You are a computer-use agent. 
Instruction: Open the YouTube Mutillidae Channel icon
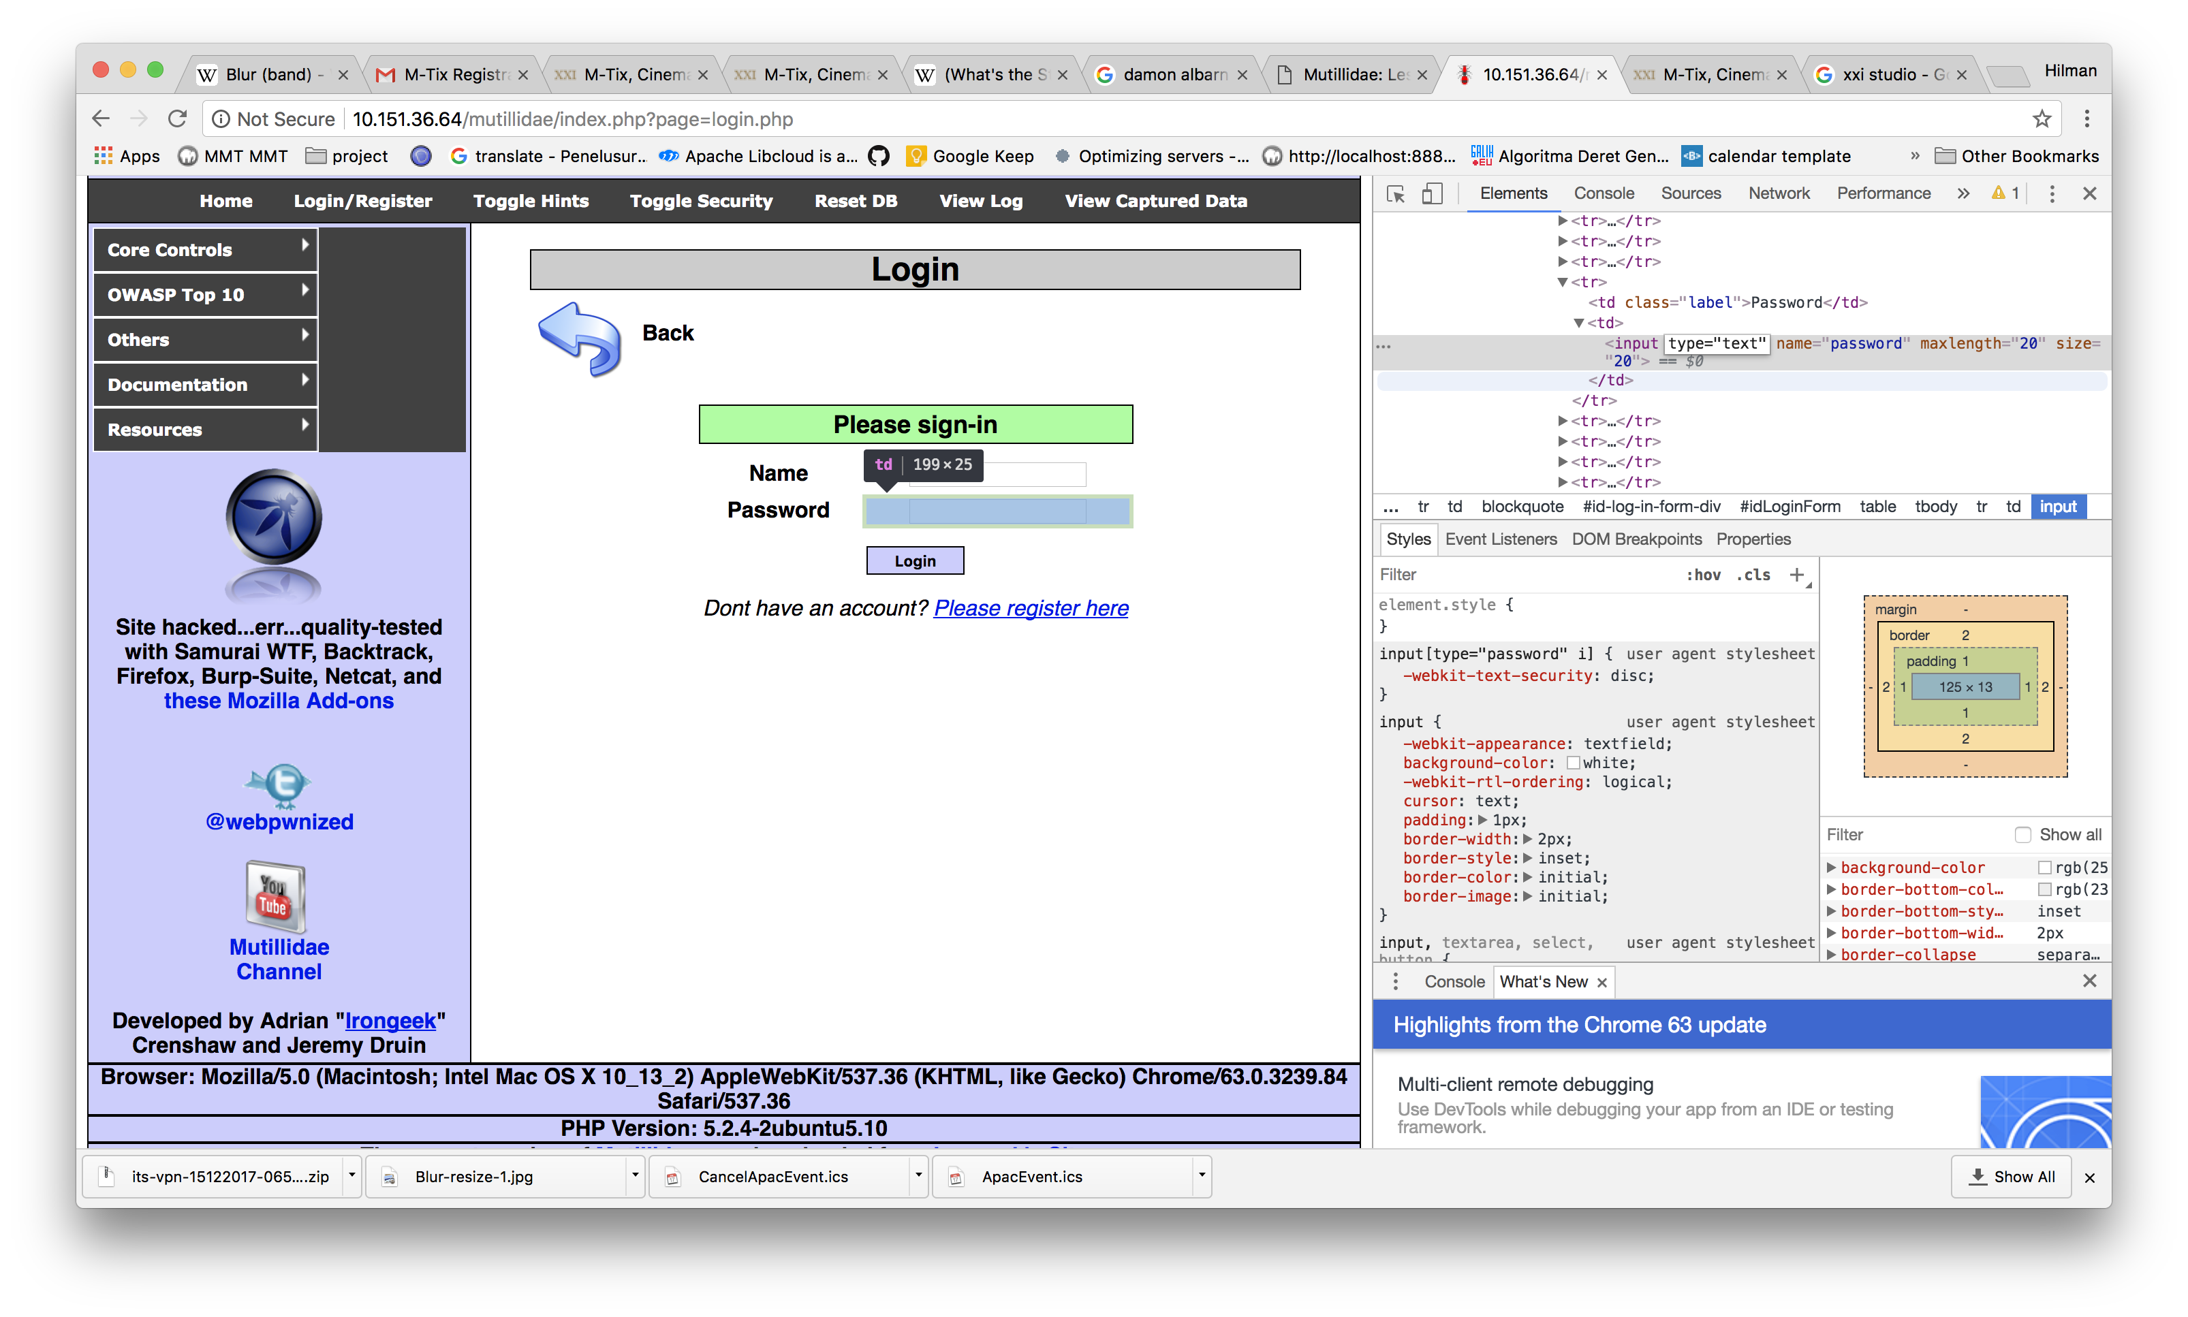coord(275,896)
